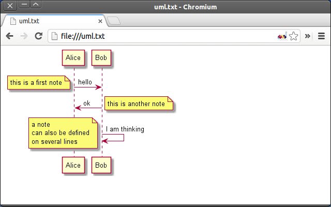Open the Chromium hamburger menu
The width and height of the screenshot is (331, 207).
321,36
